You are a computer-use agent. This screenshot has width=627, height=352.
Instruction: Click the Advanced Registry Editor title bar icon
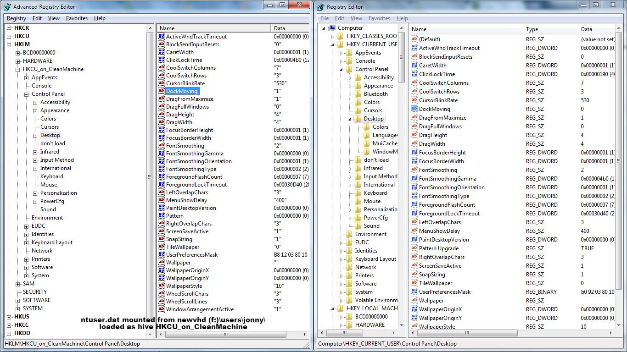[x=7, y=6]
